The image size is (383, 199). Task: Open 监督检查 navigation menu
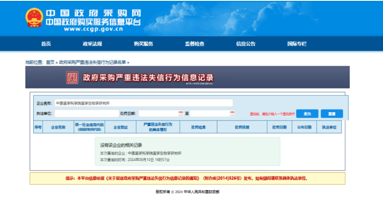[x=195, y=44]
